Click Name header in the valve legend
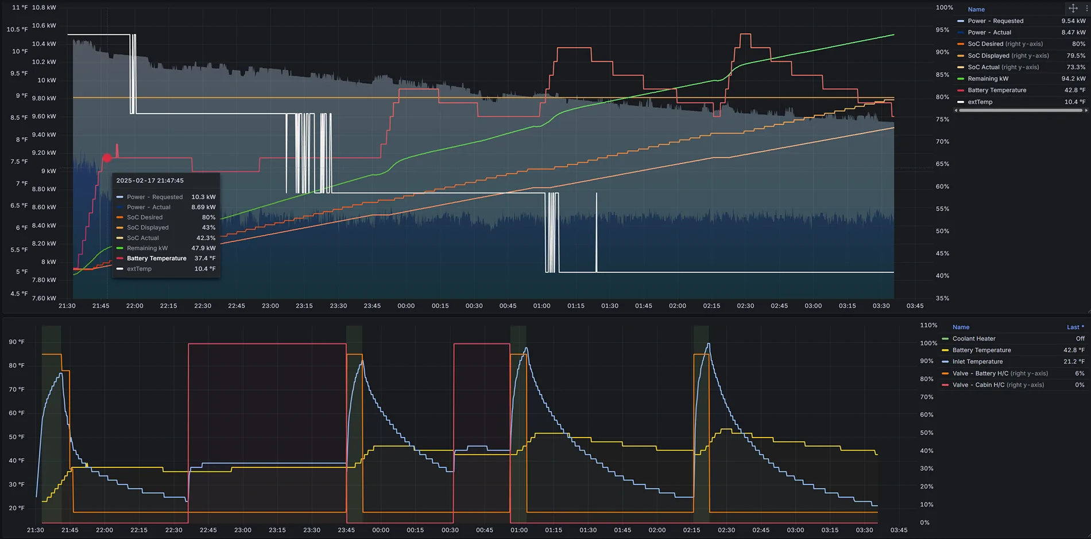Viewport: 1091px width, 539px height. click(x=961, y=327)
